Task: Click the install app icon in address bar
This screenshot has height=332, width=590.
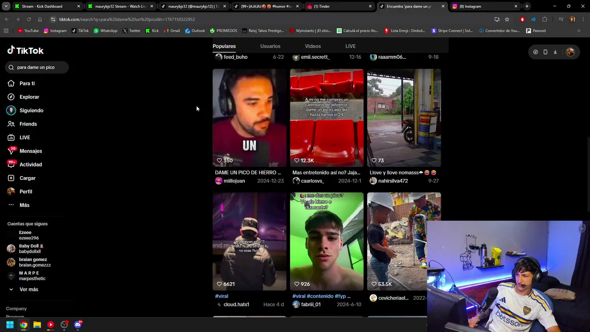Action: [x=497, y=19]
